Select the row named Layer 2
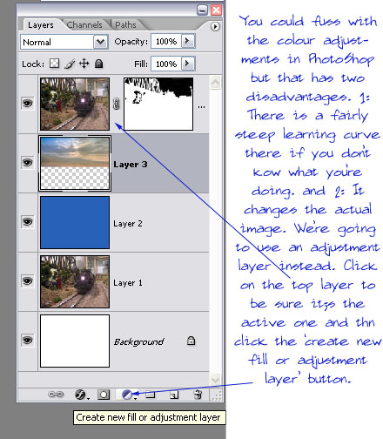The image size is (383, 439). tap(113, 222)
